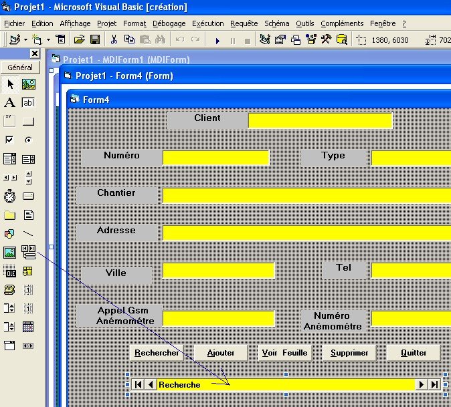Click the Recherche data control first-record arrow
This screenshot has height=407, width=451.
tap(138, 384)
